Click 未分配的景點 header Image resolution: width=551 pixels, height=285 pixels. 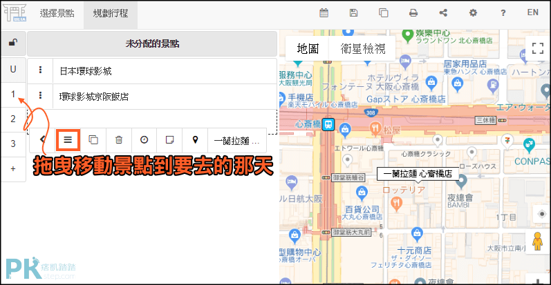pos(152,43)
